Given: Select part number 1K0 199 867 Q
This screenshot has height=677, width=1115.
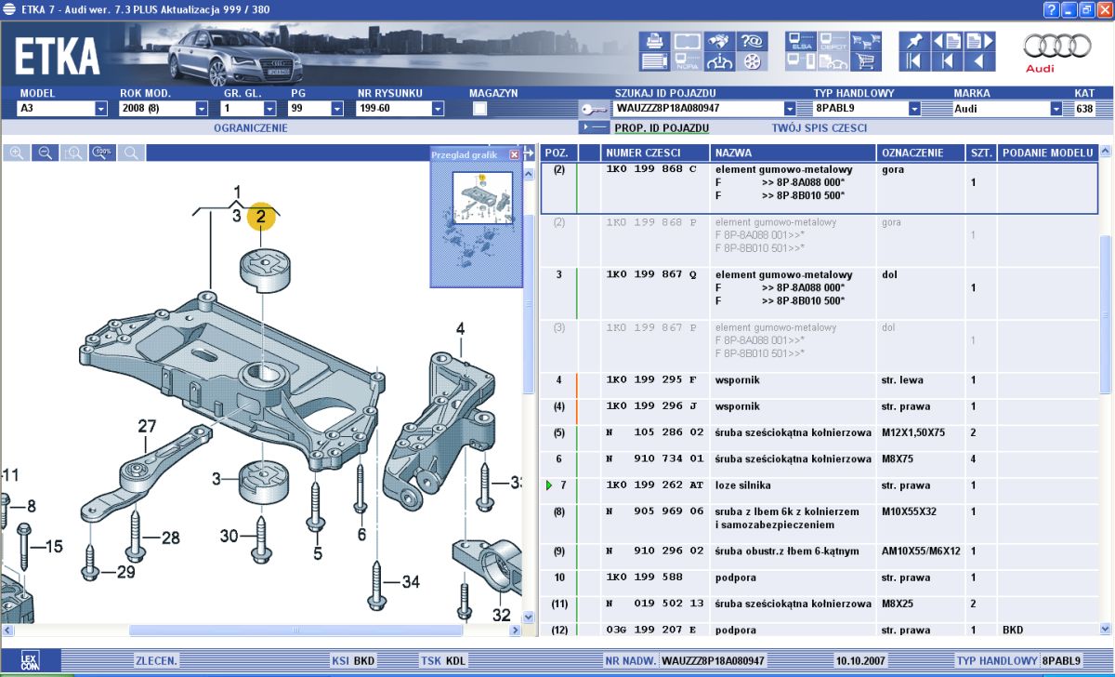Looking at the screenshot, I should 651,275.
